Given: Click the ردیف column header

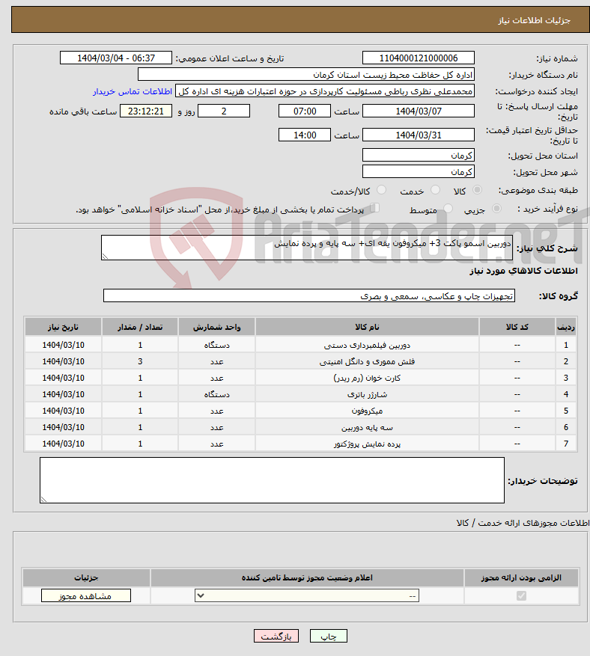Looking at the screenshot, I should pos(566,327).
